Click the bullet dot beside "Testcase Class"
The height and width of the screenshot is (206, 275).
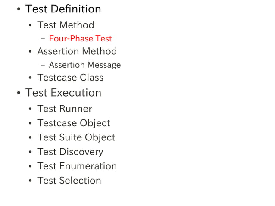(x=30, y=78)
